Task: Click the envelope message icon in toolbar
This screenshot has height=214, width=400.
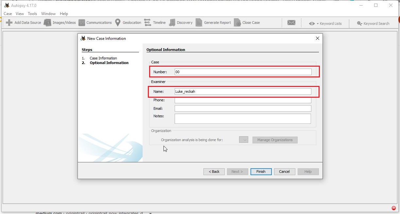Action: click(291, 23)
